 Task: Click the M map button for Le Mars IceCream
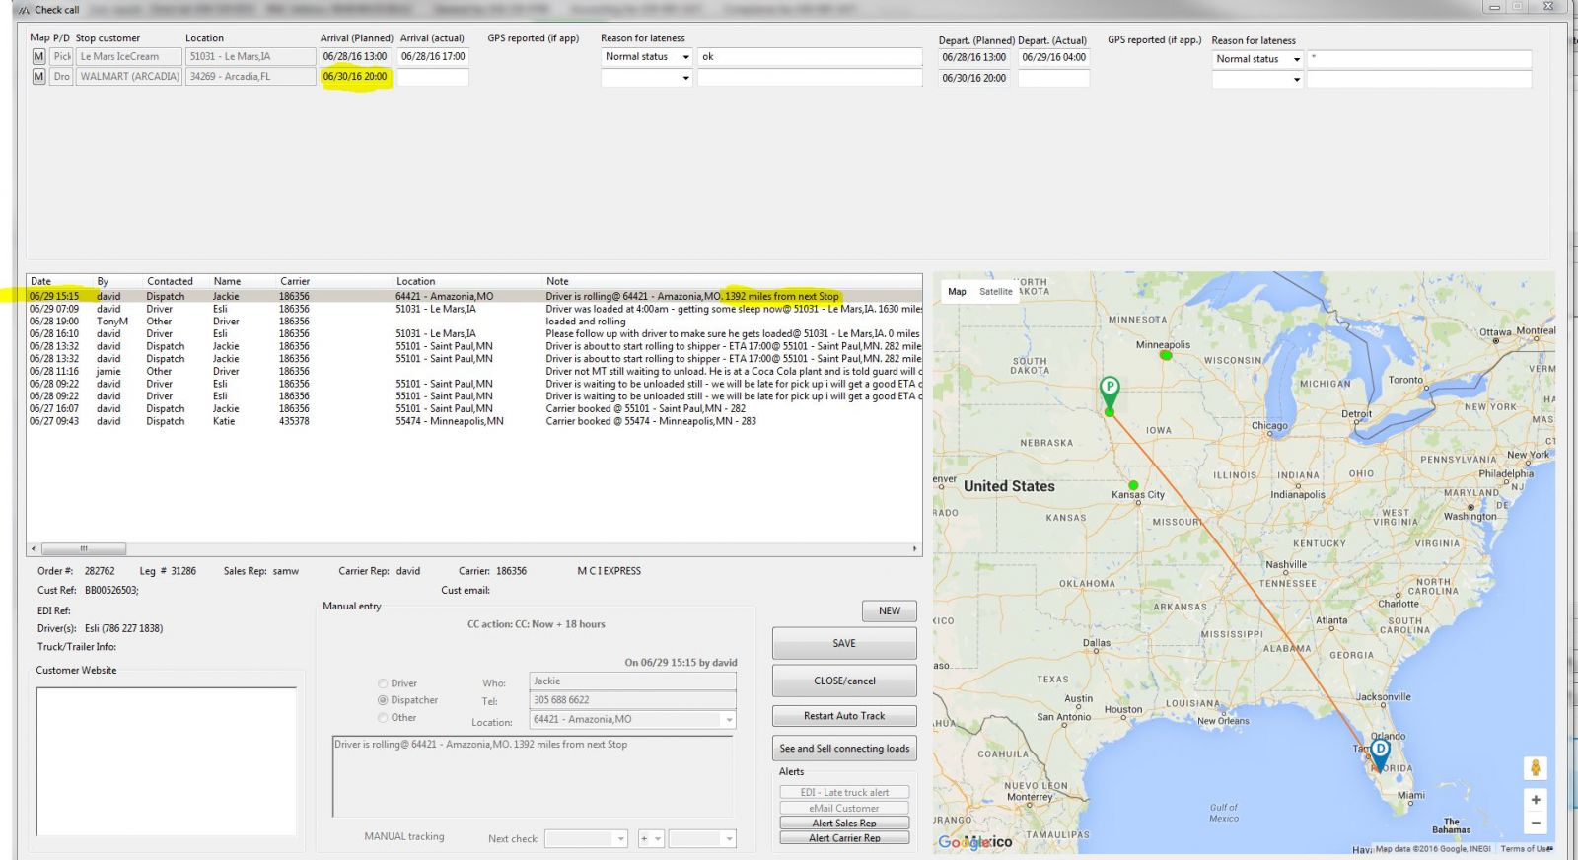click(38, 57)
